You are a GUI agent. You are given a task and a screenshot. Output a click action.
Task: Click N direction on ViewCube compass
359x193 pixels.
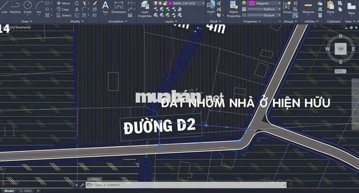pyautogui.click(x=340, y=36)
